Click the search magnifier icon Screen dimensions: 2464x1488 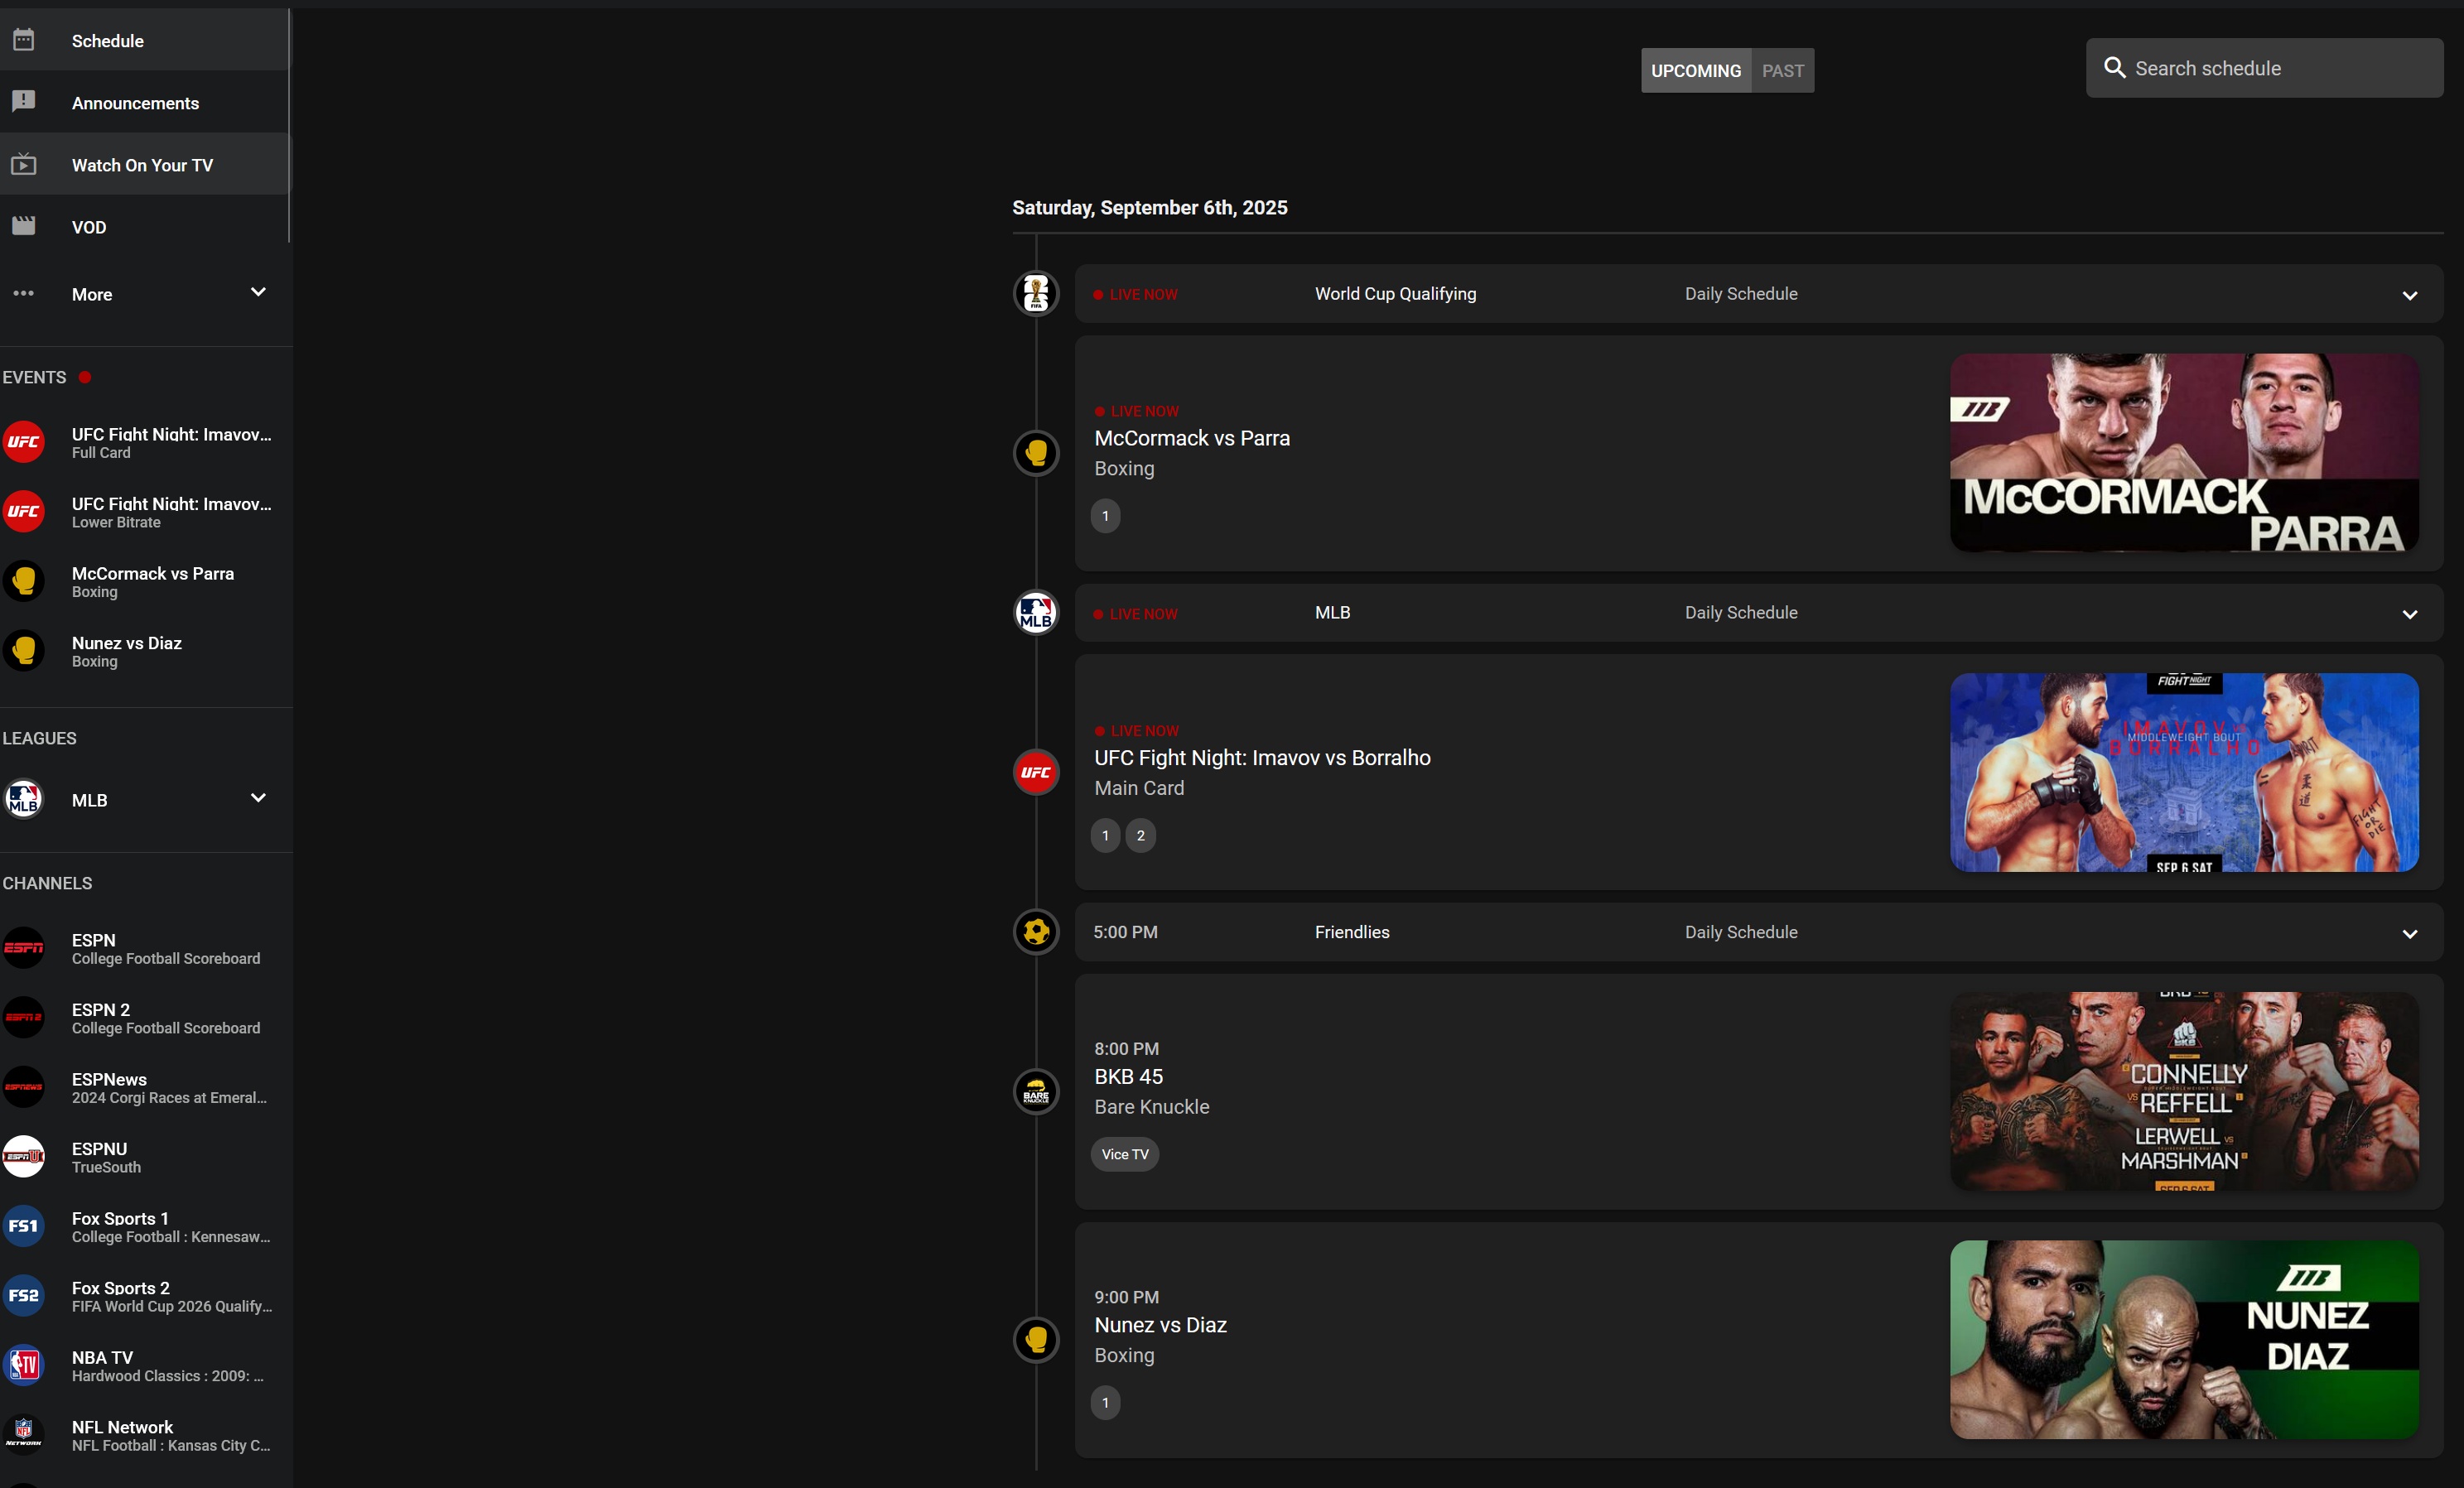(x=2114, y=68)
